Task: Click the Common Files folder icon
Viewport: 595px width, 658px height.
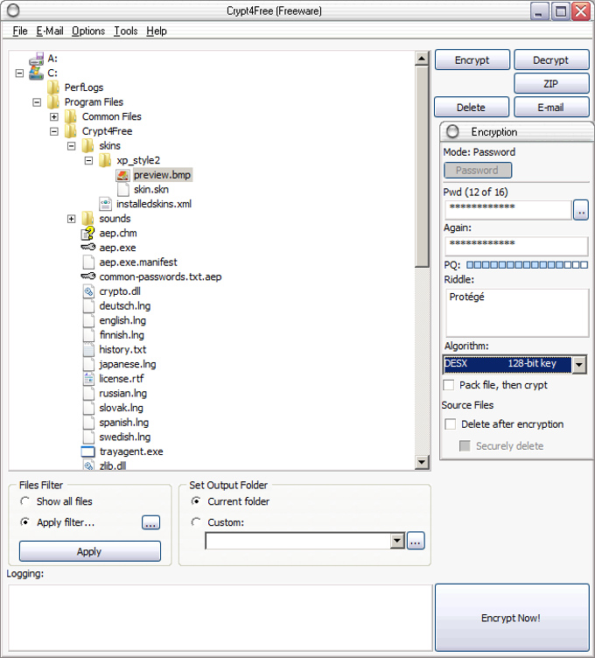Action: coord(71,116)
